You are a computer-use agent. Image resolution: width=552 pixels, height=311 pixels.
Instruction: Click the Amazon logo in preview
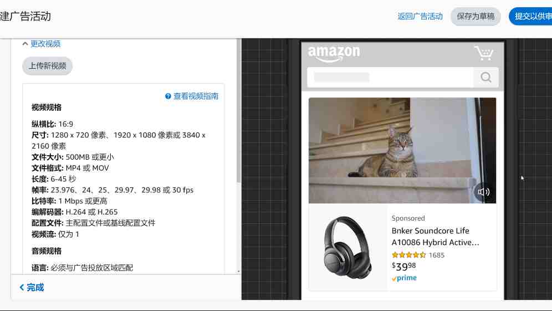click(334, 54)
